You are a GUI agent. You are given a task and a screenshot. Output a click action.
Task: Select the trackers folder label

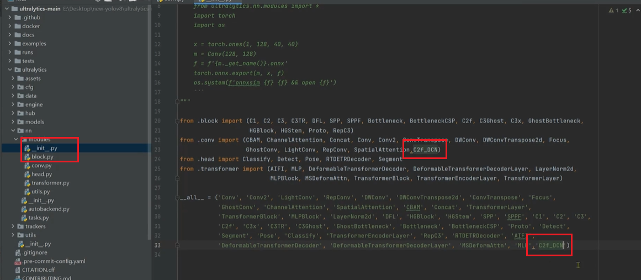(x=35, y=226)
